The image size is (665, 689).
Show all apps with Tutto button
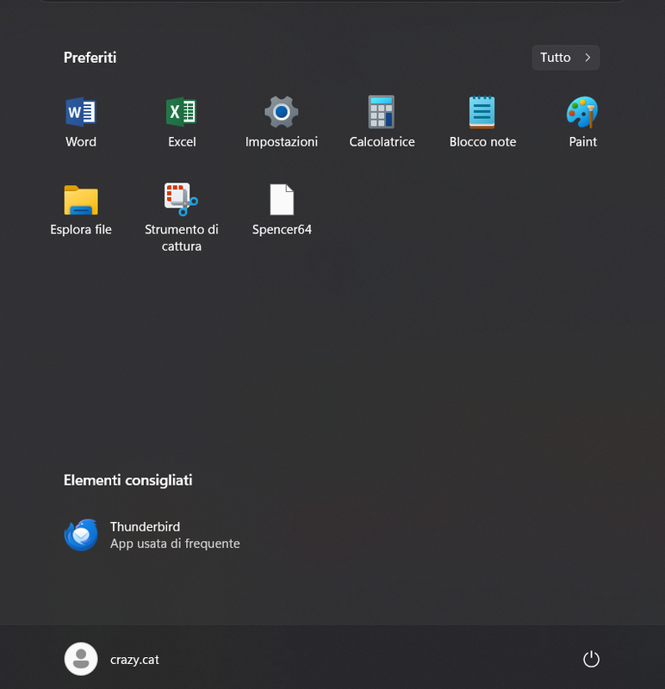(566, 58)
